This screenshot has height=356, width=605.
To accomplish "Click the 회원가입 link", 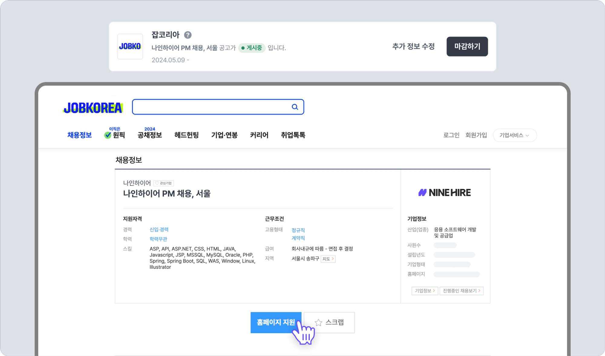I will point(476,135).
